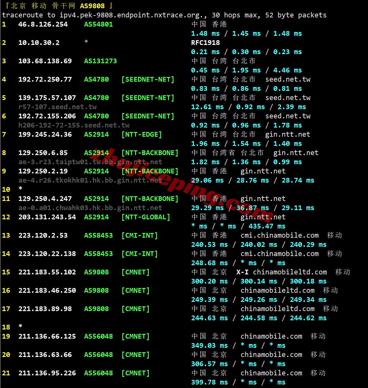Select IP address 221.183.55.102
Screen dimensions: 368x388
(47, 272)
